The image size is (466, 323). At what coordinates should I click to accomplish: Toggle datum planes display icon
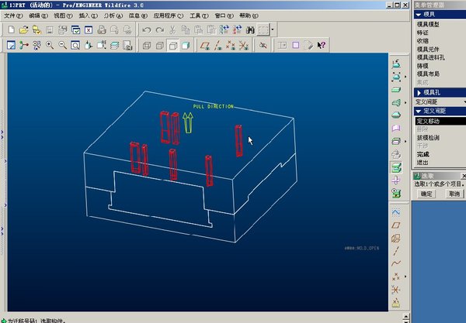tap(205, 45)
